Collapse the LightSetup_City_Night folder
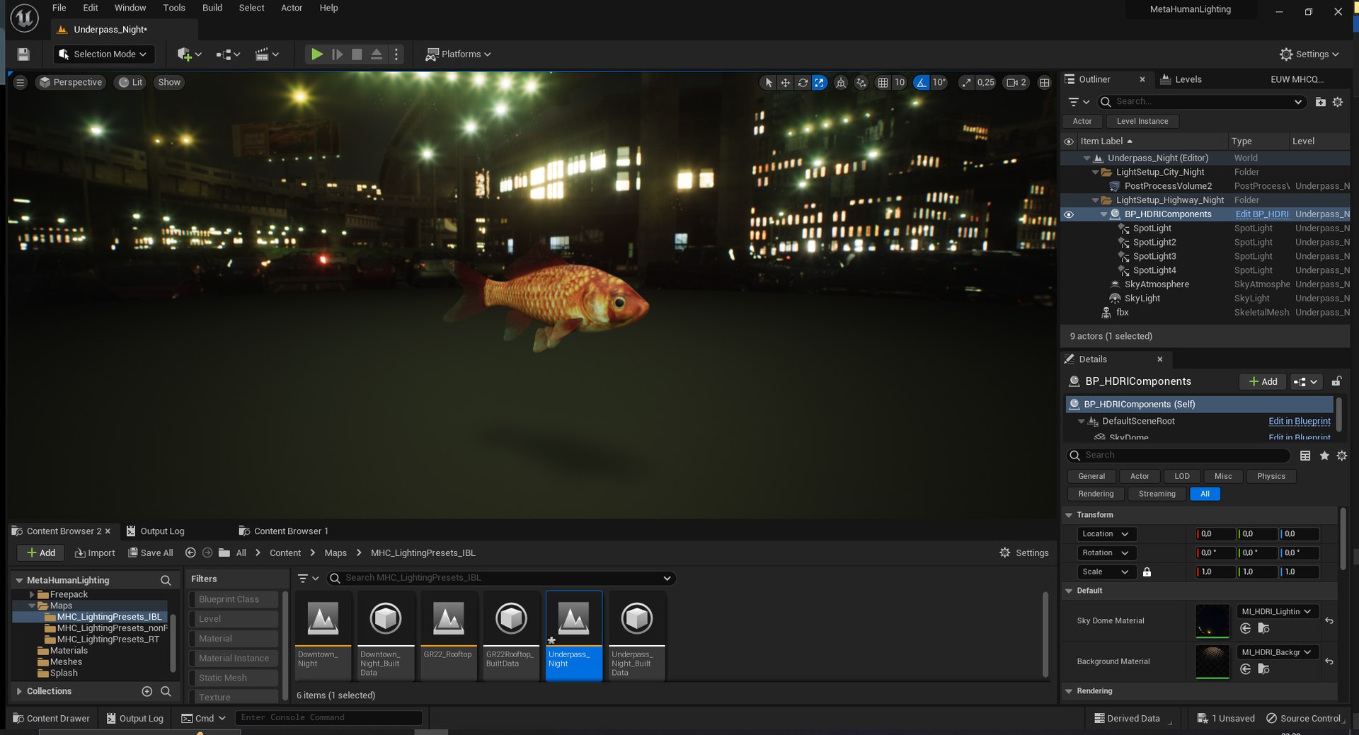Viewport: 1359px width, 735px height. [x=1096, y=172]
